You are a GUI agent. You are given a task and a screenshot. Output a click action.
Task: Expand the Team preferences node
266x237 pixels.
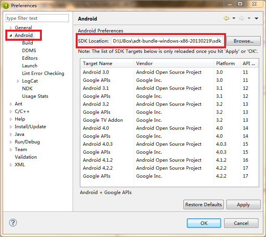[x=11, y=150]
